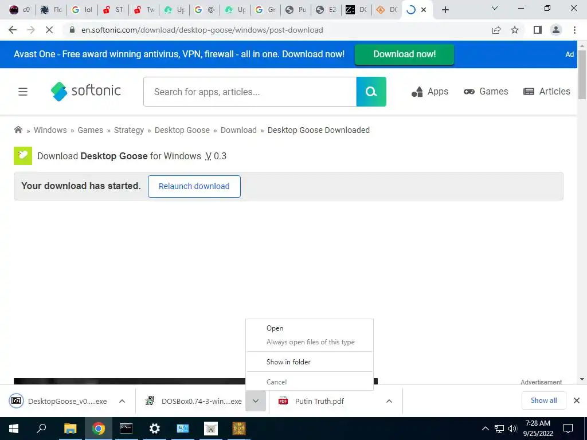Screen dimensions: 587x440
Task: Click the search magnifier button
Action: 371,92
